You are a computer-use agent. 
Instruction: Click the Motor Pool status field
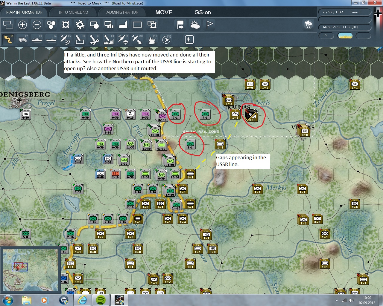[x=344, y=27]
